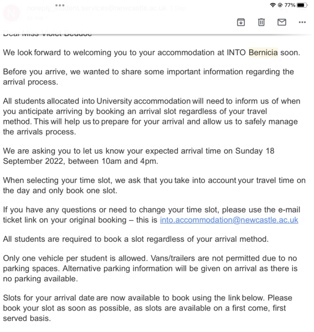Tap the 1 Sep date label

click(178, 8)
